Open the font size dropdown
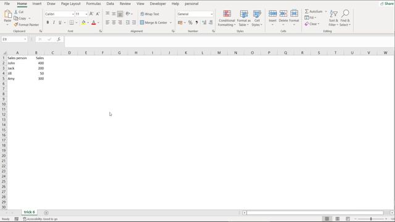 click(86, 14)
